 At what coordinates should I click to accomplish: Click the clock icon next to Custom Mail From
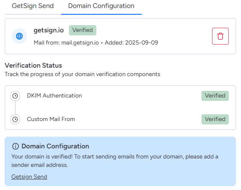pyautogui.click(x=15, y=119)
